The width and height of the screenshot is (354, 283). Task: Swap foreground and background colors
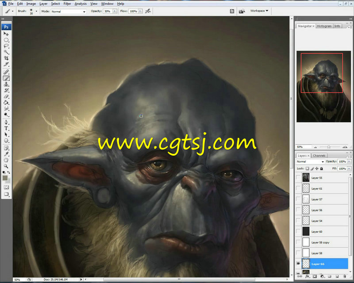pyautogui.click(x=8, y=172)
